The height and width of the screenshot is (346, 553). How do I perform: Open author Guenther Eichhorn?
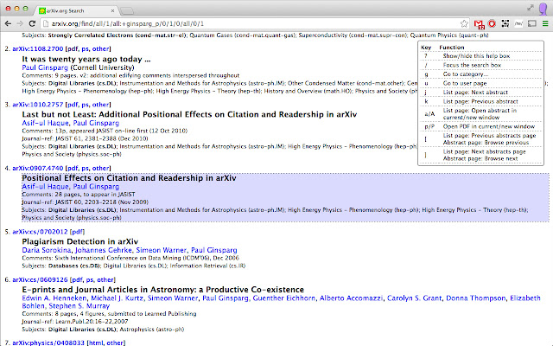pyautogui.click(x=284, y=298)
